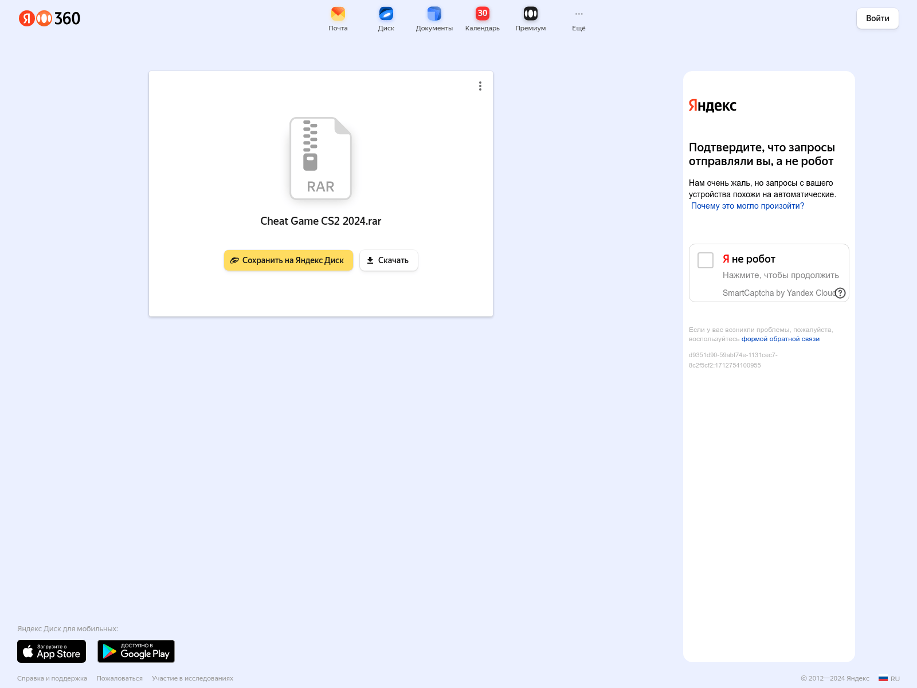917x688 pixels.
Task: Click SmartCaptcha help question mark icon
Action: [x=840, y=293]
